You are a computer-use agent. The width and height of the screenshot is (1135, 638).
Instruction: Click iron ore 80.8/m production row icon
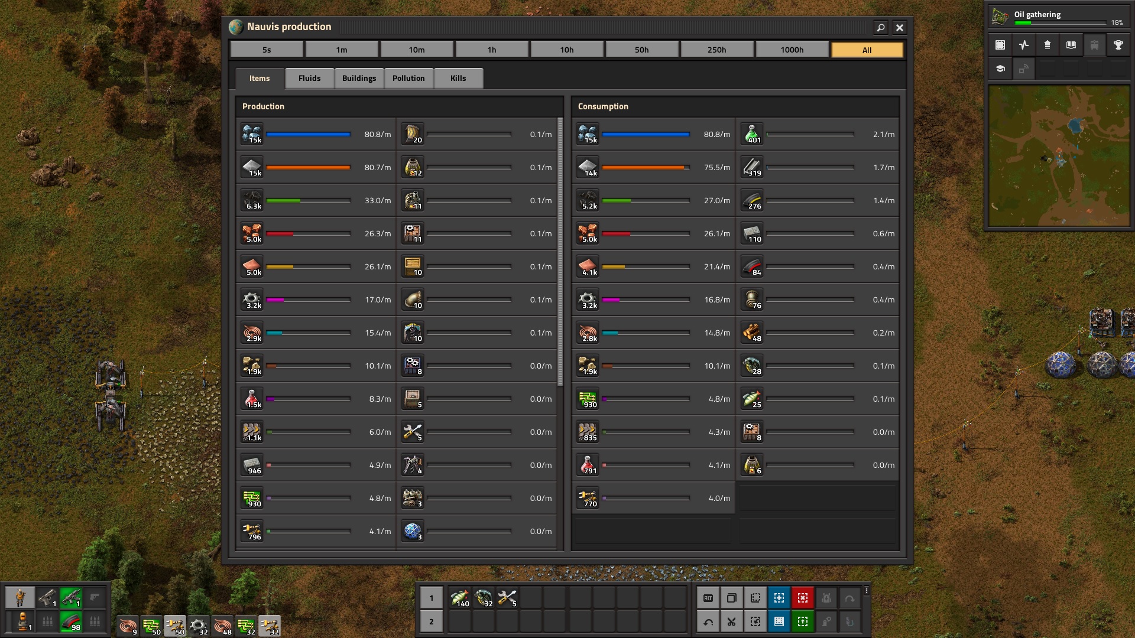tap(252, 134)
